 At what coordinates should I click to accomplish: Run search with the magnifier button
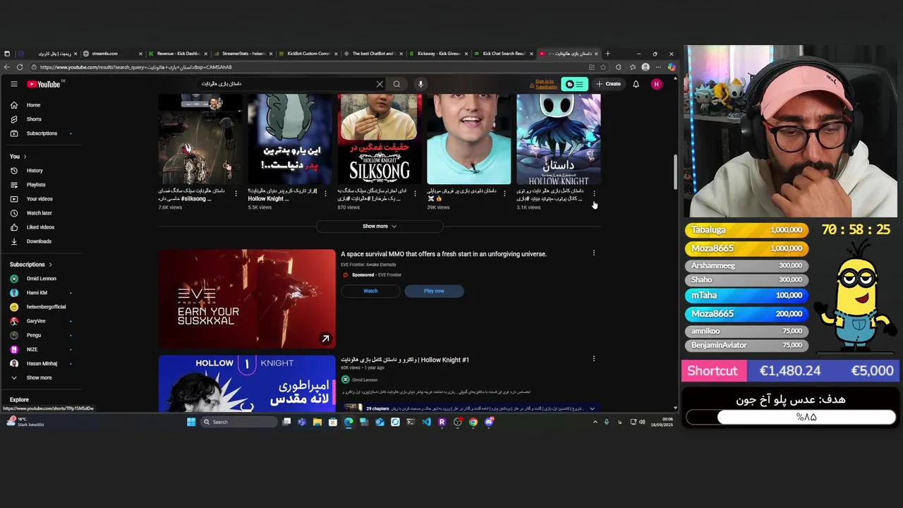point(396,84)
